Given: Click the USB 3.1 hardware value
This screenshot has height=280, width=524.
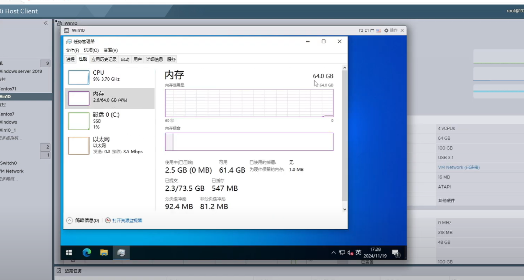Looking at the screenshot, I should click(446, 157).
